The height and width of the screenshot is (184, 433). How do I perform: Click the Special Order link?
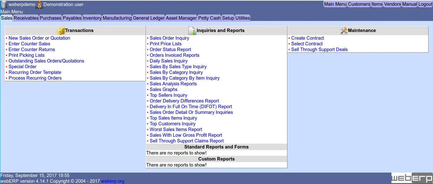click(23, 67)
